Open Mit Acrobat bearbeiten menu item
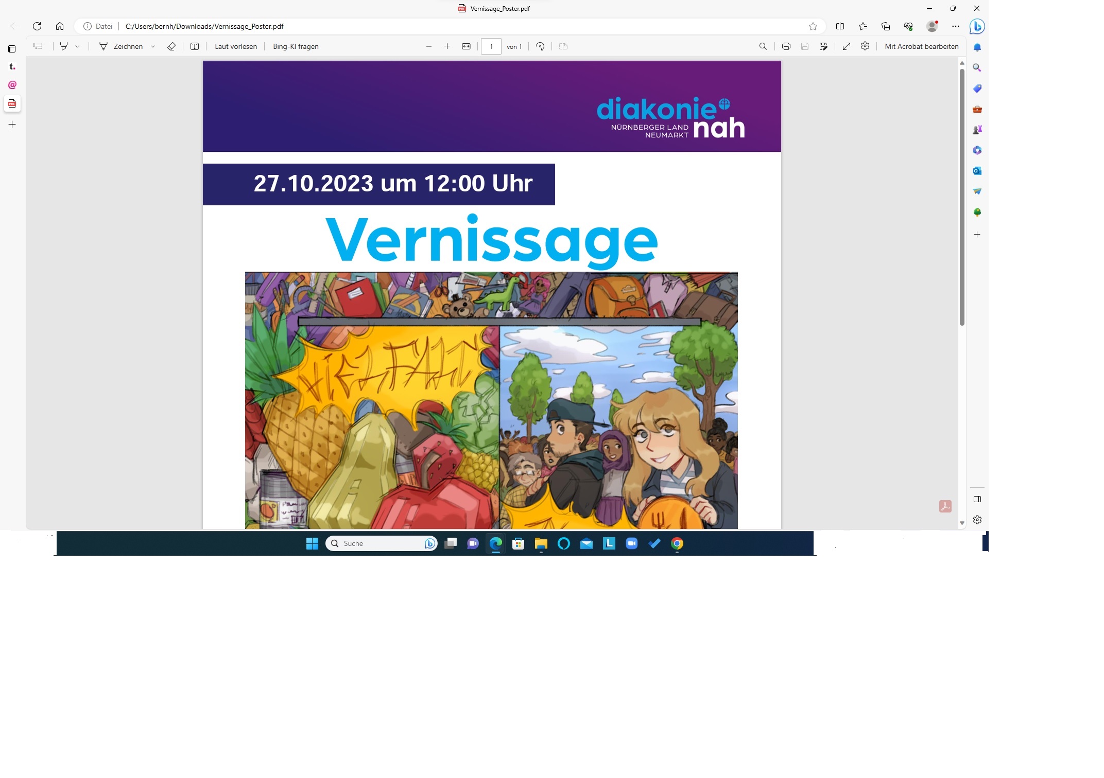The width and height of the screenshot is (1104, 778). (x=921, y=46)
